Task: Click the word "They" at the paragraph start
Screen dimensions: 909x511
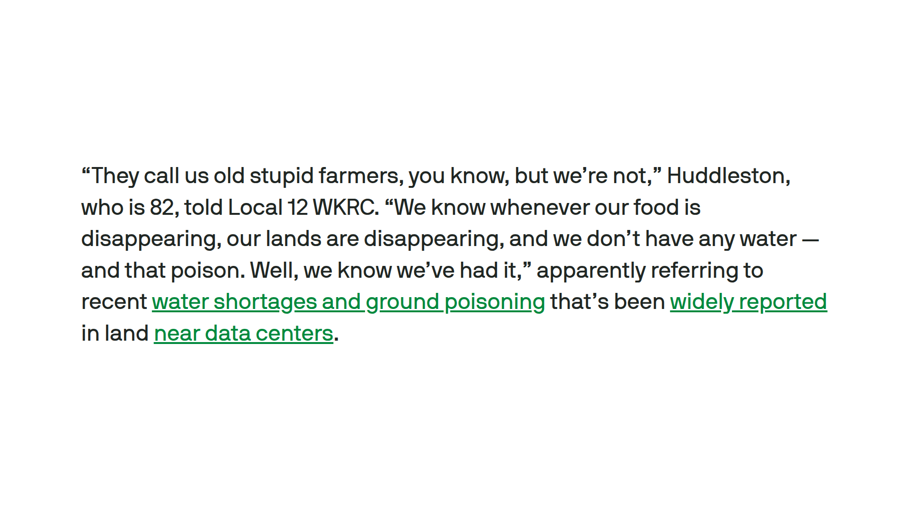Action: [115, 176]
